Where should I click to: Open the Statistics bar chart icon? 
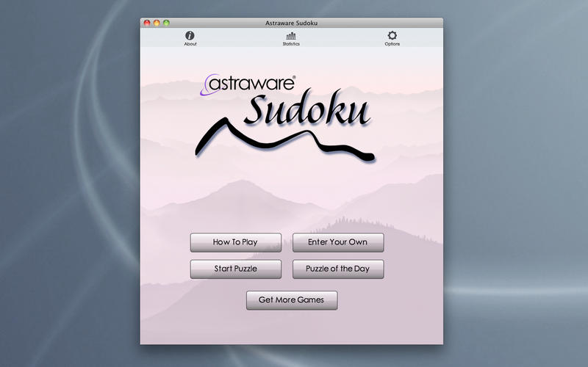click(x=291, y=35)
